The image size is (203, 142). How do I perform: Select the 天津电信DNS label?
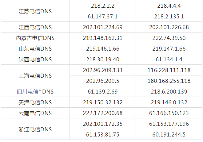pyautogui.click(x=35, y=102)
